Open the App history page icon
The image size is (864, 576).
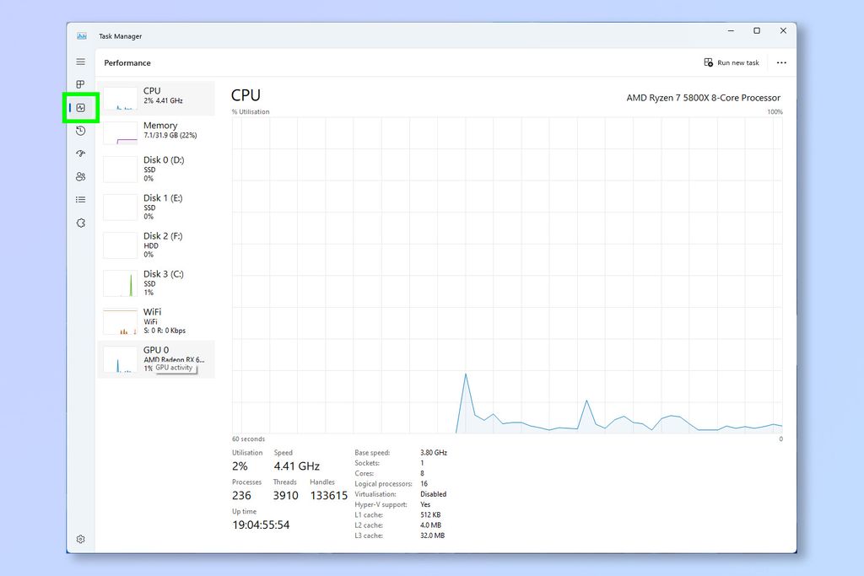pos(80,131)
